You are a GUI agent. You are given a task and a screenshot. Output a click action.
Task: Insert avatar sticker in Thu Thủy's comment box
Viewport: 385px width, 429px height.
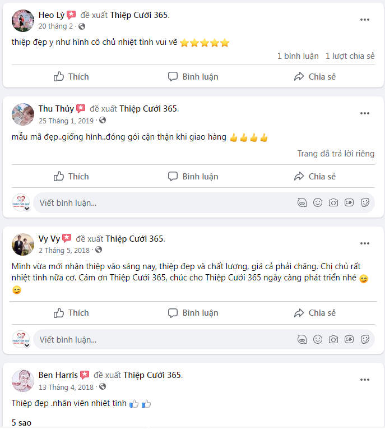point(302,202)
